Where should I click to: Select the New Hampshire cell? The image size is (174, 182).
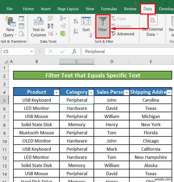[151, 157]
